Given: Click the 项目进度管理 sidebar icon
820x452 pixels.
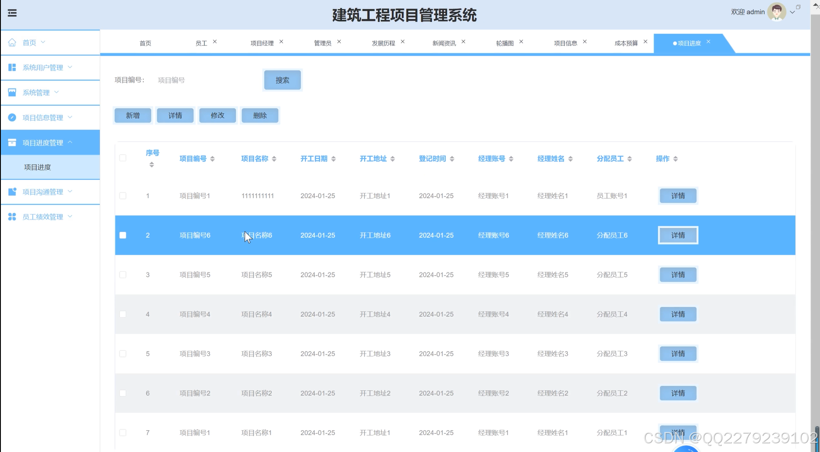Looking at the screenshot, I should (12, 142).
